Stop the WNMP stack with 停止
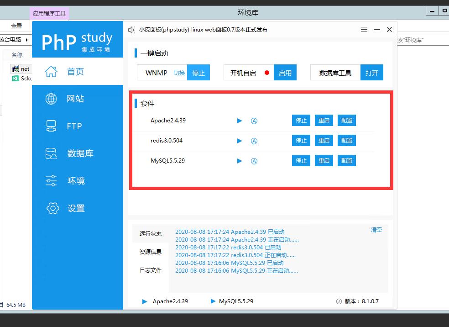 pyautogui.click(x=198, y=73)
